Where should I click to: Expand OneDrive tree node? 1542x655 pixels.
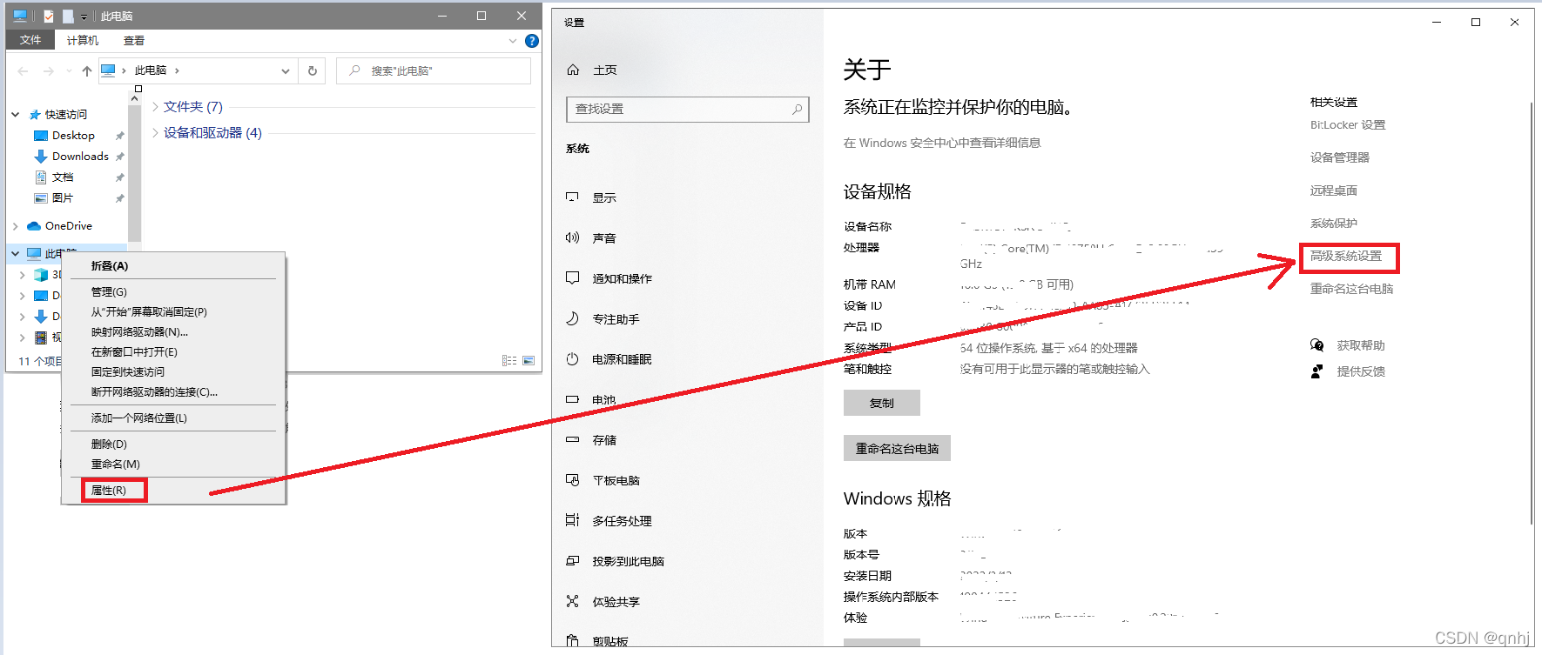click(16, 226)
